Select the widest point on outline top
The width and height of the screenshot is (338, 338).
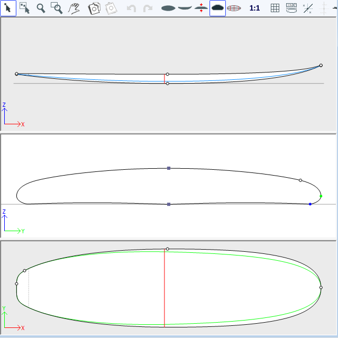(x=168, y=249)
